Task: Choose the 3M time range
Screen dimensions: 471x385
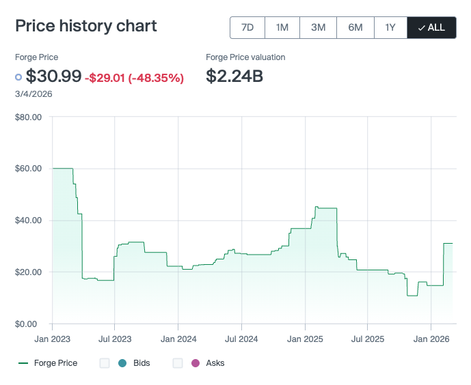Action: [x=318, y=28]
